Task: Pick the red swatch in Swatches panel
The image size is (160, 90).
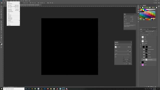Action: (140, 9)
